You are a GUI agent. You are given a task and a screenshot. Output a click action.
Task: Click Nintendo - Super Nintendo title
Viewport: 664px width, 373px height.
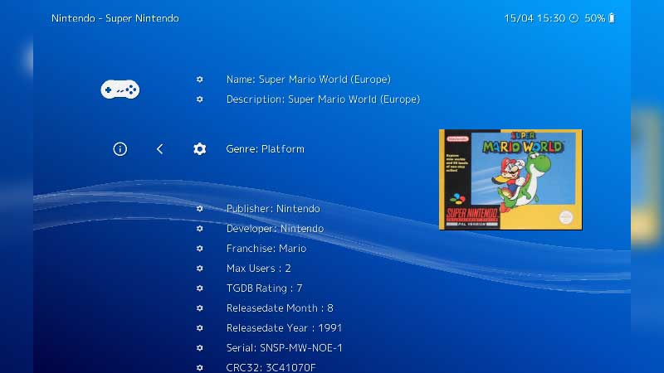tap(115, 18)
